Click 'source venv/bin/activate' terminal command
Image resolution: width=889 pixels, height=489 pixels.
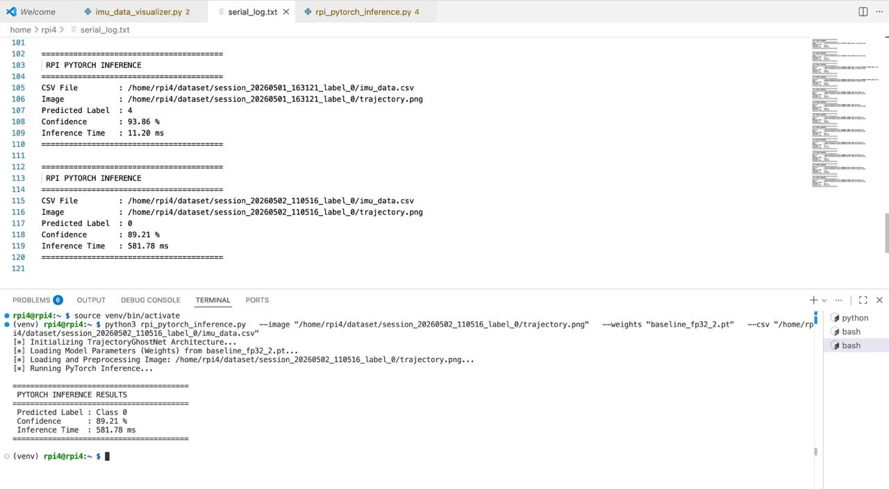[x=127, y=316]
